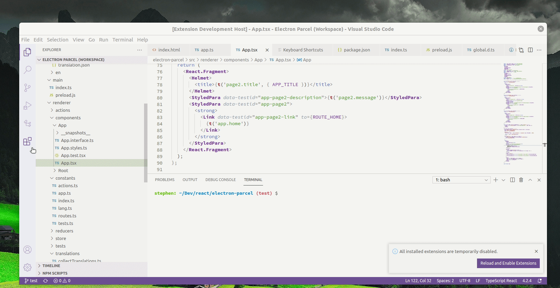Open the Terminal menu in menu bar
Image resolution: width=560 pixels, height=288 pixels.
pyautogui.click(x=123, y=40)
